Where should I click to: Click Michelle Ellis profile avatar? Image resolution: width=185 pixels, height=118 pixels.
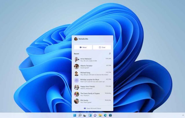point(76,39)
